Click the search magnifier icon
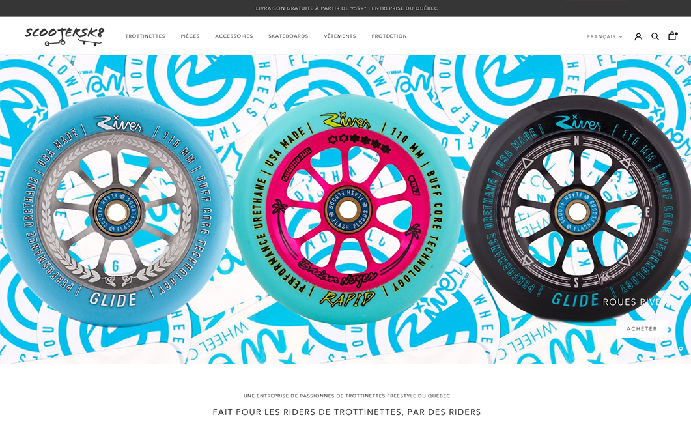Viewport: 691px width, 432px height. click(655, 36)
